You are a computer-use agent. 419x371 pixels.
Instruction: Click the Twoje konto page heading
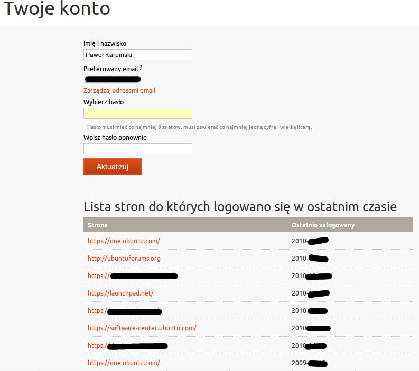(x=57, y=9)
